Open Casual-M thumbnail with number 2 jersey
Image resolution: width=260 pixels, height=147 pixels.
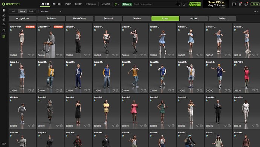219,76
